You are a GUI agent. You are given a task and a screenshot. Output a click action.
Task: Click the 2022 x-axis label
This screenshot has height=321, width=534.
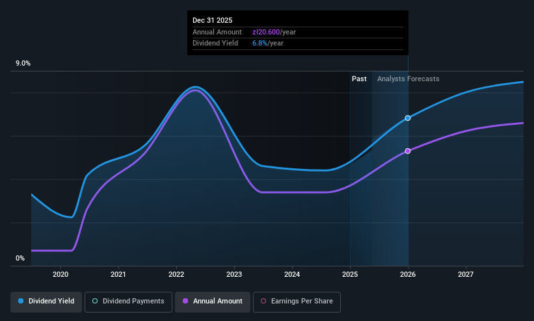pyautogui.click(x=176, y=274)
